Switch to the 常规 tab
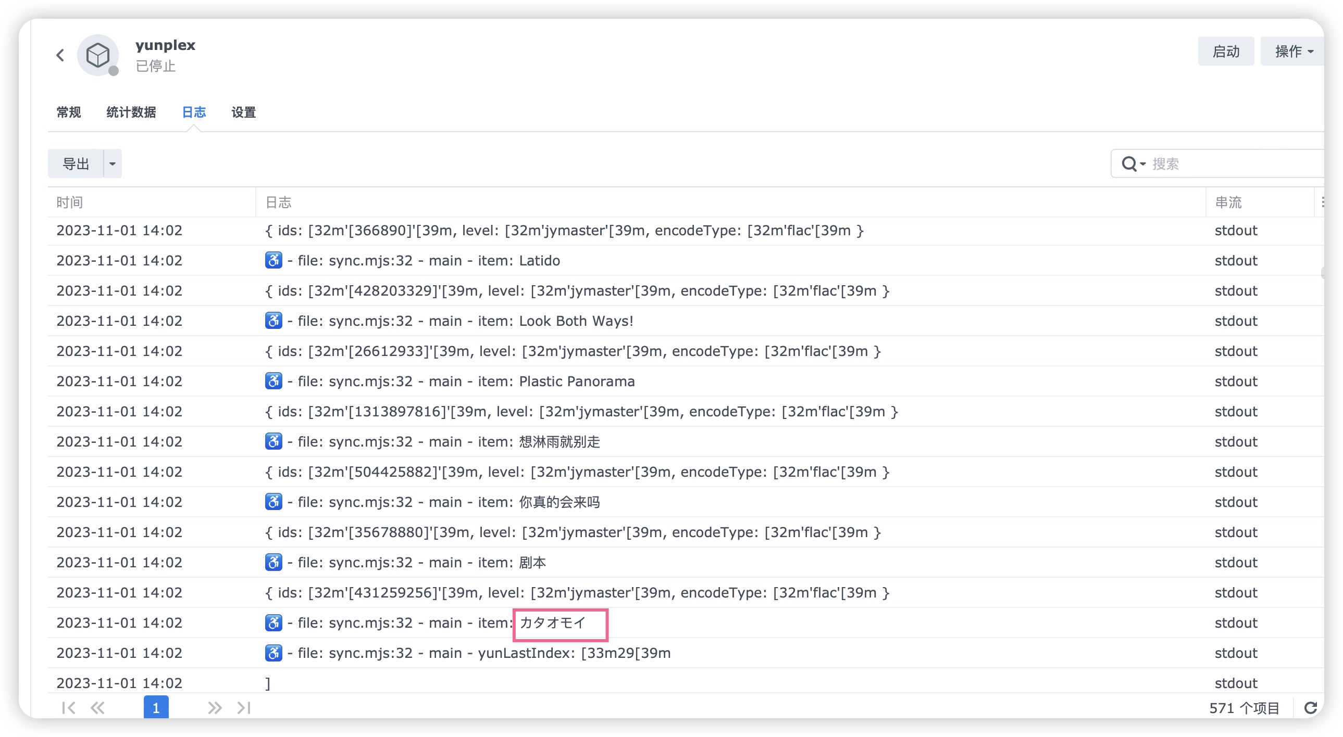1343x737 pixels. tap(68, 112)
